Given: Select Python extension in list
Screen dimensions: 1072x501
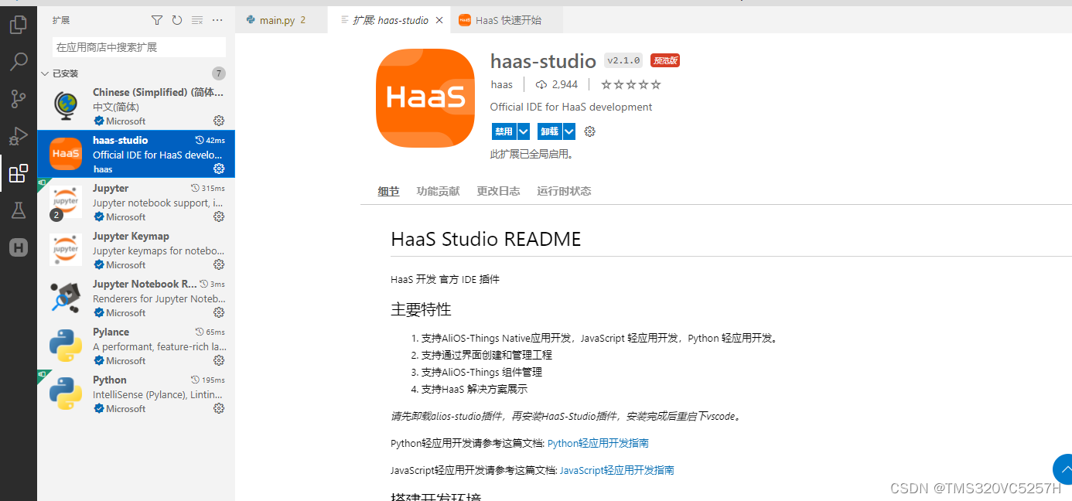Looking at the screenshot, I should pos(136,394).
